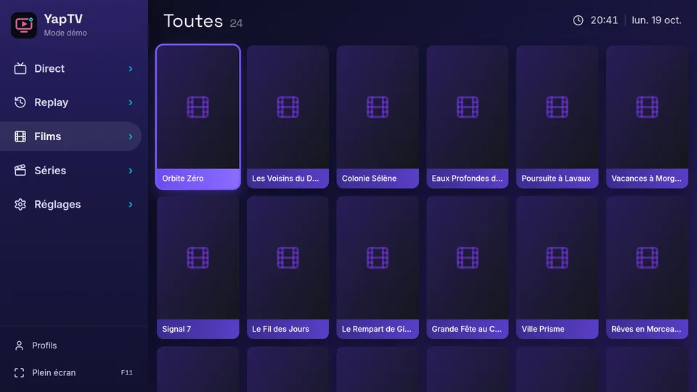Expand the Films menu chevron
The width and height of the screenshot is (697, 392).
(x=130, y=136)
